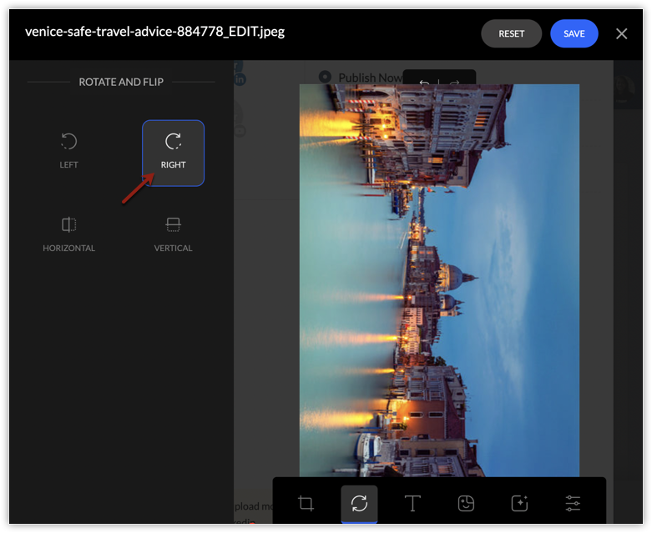The image size is (652, 533).
Task: Select the rotate and flip tool
Action: (359, 503)
